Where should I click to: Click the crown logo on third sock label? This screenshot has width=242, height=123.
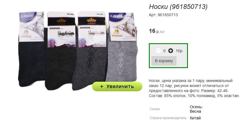pos(92,21)
